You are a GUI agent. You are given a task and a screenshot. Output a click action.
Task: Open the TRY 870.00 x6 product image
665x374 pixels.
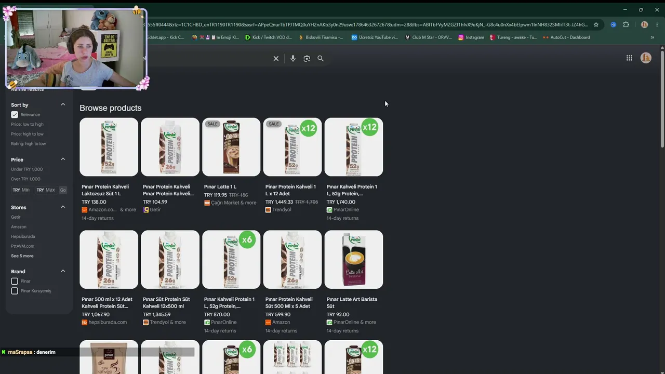[231, 260]
